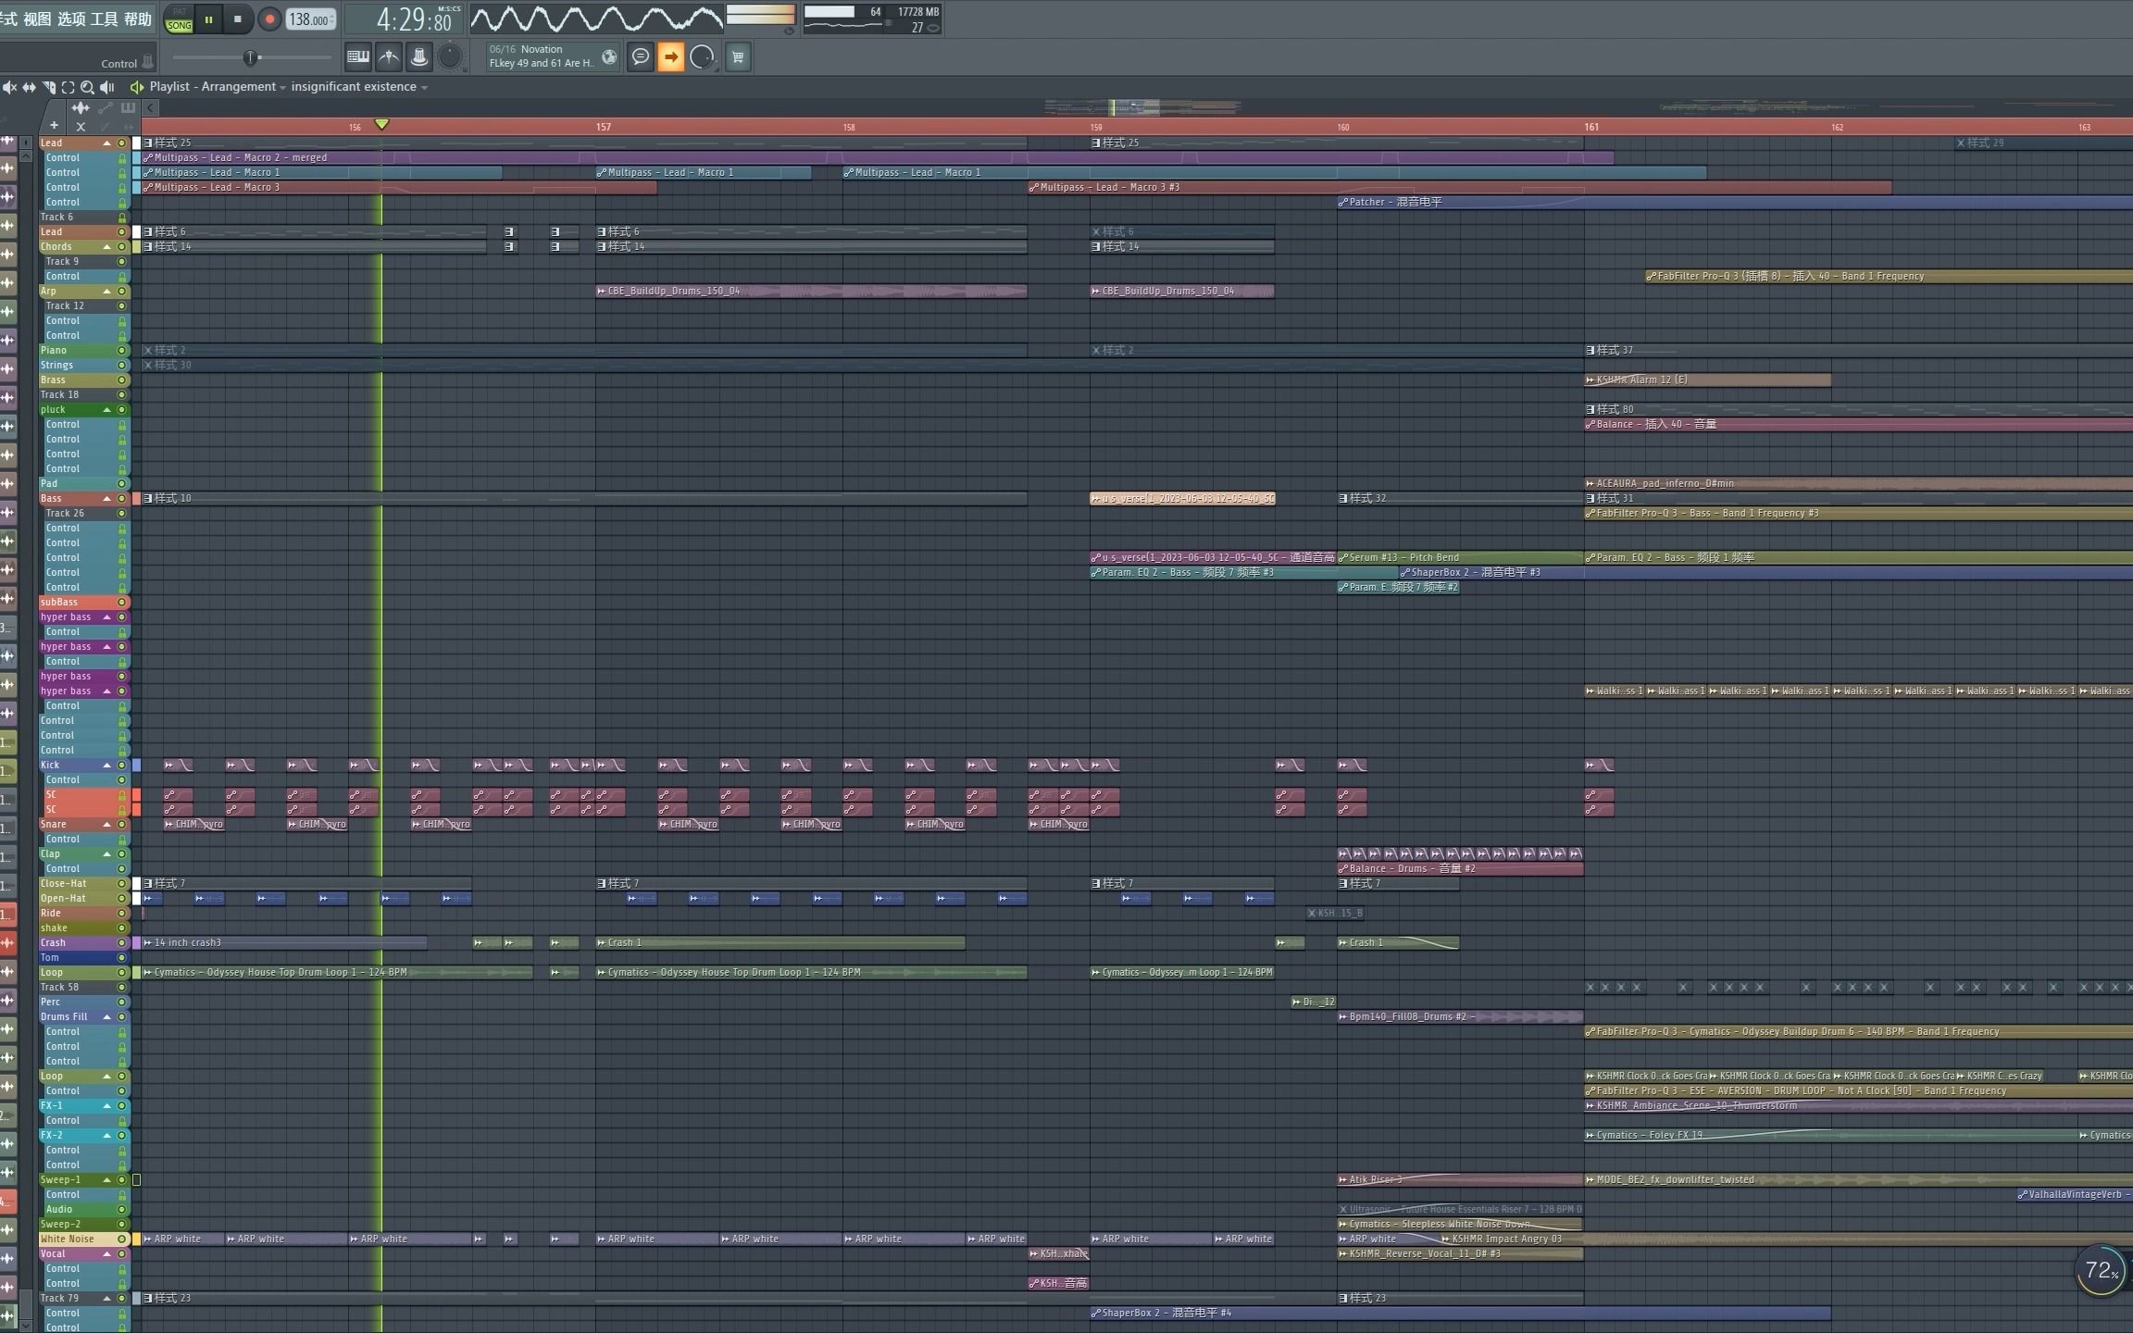
Task: Click the tempo tapper icon
Action: coord(419,57)
